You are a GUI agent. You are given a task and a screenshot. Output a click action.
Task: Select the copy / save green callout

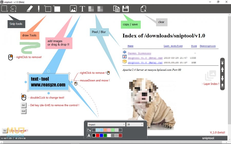click(131, 25)
